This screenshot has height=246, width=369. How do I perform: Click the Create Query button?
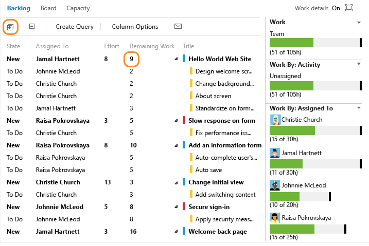point(75,27)
